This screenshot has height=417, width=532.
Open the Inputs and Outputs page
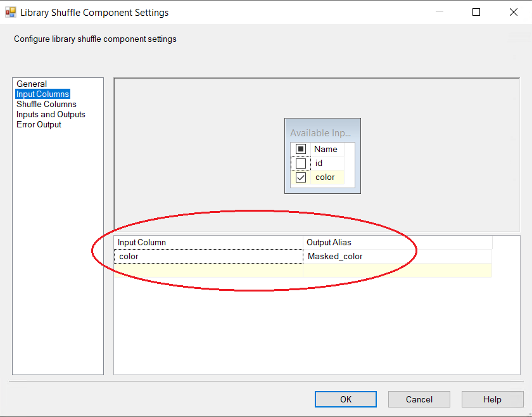pyautogui.click(x=51, y=114)
